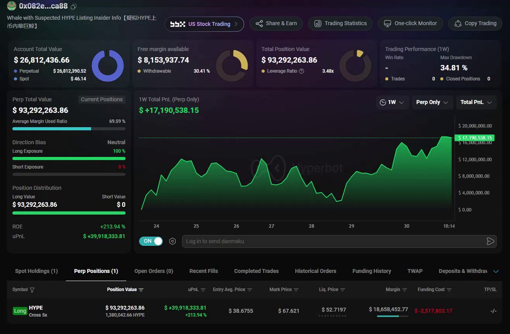Click Current Positions label button
The height and width of the screenshot is (334, 510).
pyautogui.click(x=102, y=100)
